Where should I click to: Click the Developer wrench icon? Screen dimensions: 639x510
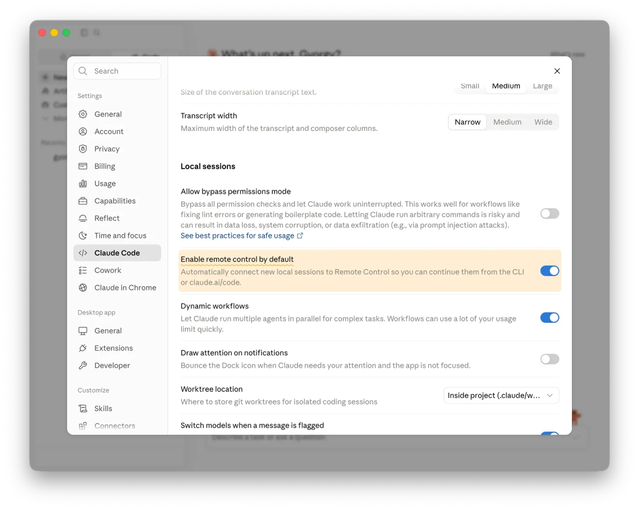[x=83, y=365]
